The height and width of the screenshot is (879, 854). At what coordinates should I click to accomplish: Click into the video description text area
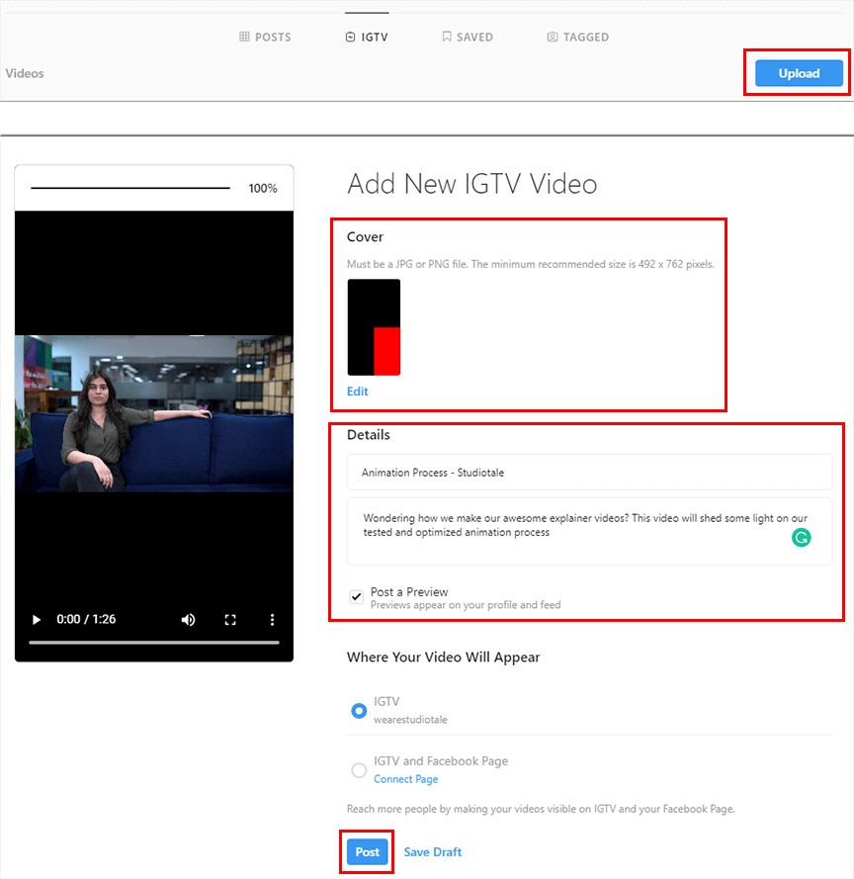tap(589, 531)
